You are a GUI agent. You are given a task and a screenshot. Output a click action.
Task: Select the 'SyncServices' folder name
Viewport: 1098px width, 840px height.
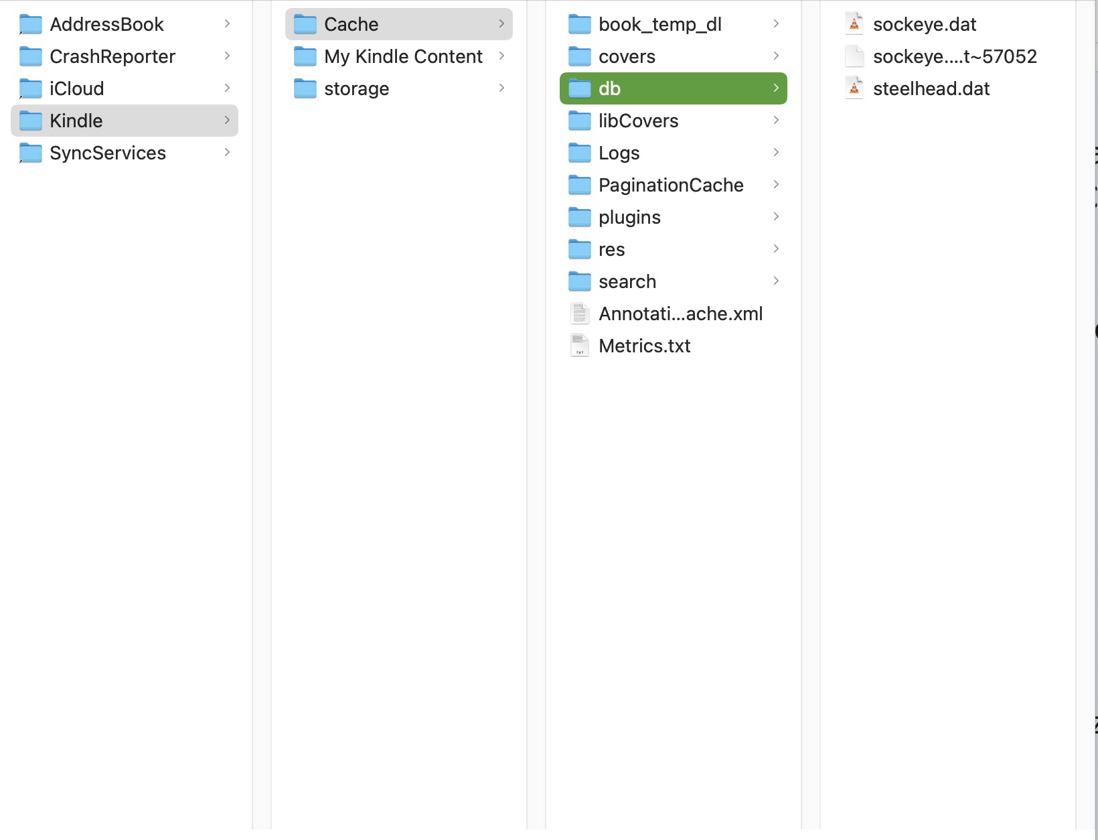coord(108,153)
